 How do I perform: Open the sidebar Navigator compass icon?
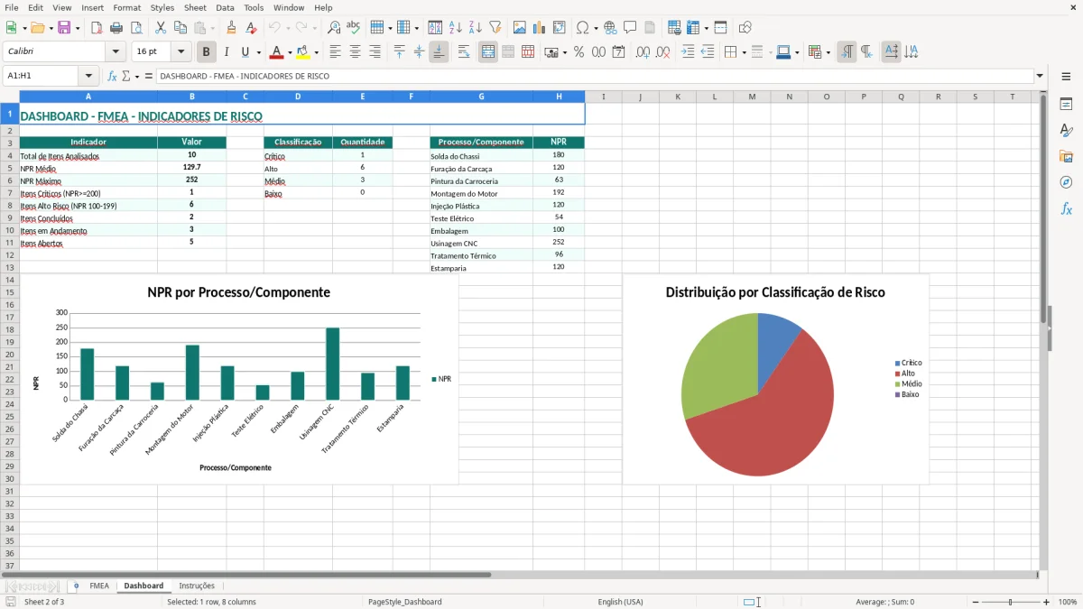coord(1066,182)
